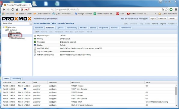
Task: Collapse the Datacenter tree node
Action: [3, 27]
